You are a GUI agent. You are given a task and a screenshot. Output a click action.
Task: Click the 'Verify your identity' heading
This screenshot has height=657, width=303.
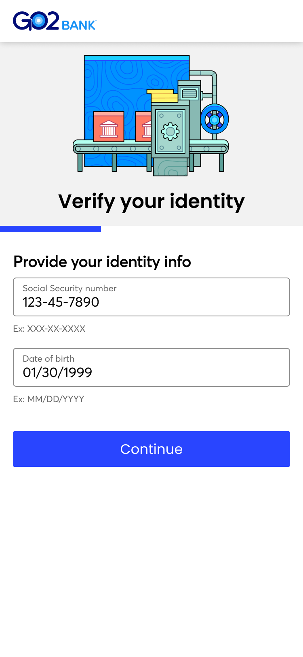click(x=151, y=201)
